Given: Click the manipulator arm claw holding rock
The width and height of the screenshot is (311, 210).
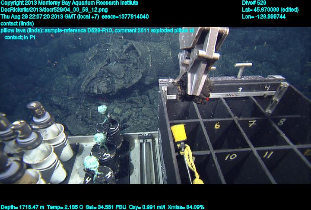Looking at the screenshot, I should pyautogui.click(x=197, y=84).
